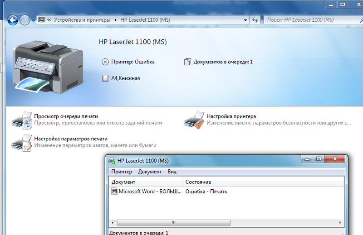Image resolution: width=363 pixels, height=235 pixels.
Task: Sort by the Состояние column header
Action: [x=263, y=182]
